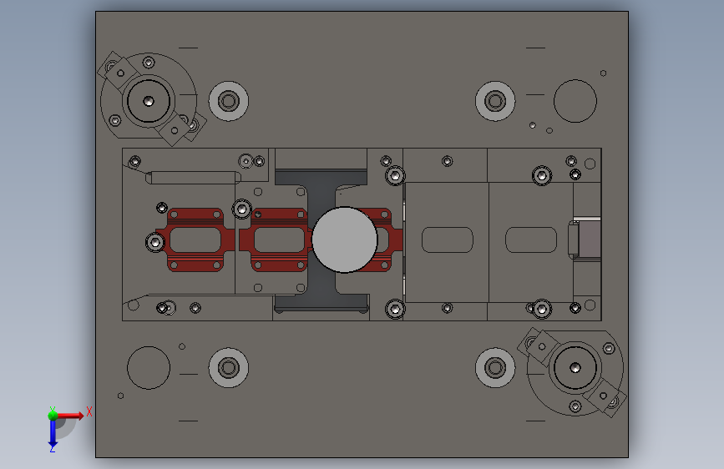
Task: Click the green Y axis dot on the triad
Action: coord(53,416)
